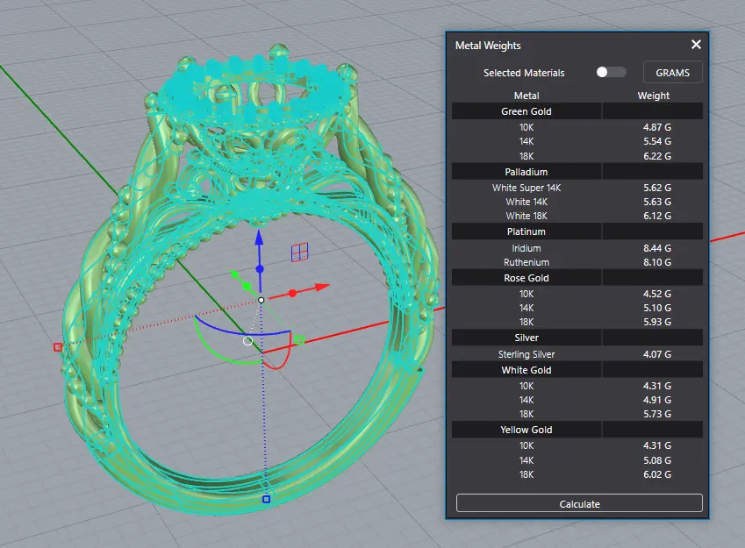Click the red X-axis gumball arrow
The width and height of the screenshot is (745, 548).
322,287
